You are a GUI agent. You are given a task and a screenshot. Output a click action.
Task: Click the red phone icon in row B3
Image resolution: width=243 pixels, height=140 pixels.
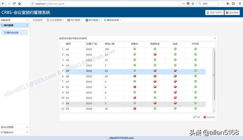pyautogui.click(x=175, y=98)
